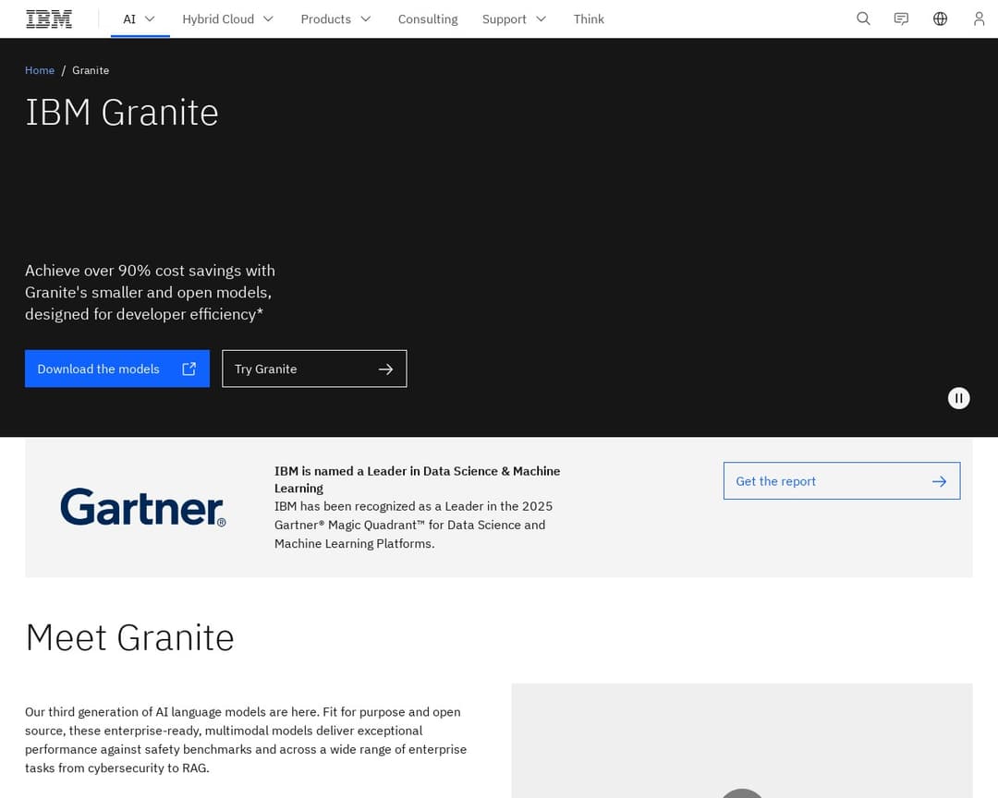Click the Gartner Leader headline text
998x798 pixels.
click(x=417, y=480)
